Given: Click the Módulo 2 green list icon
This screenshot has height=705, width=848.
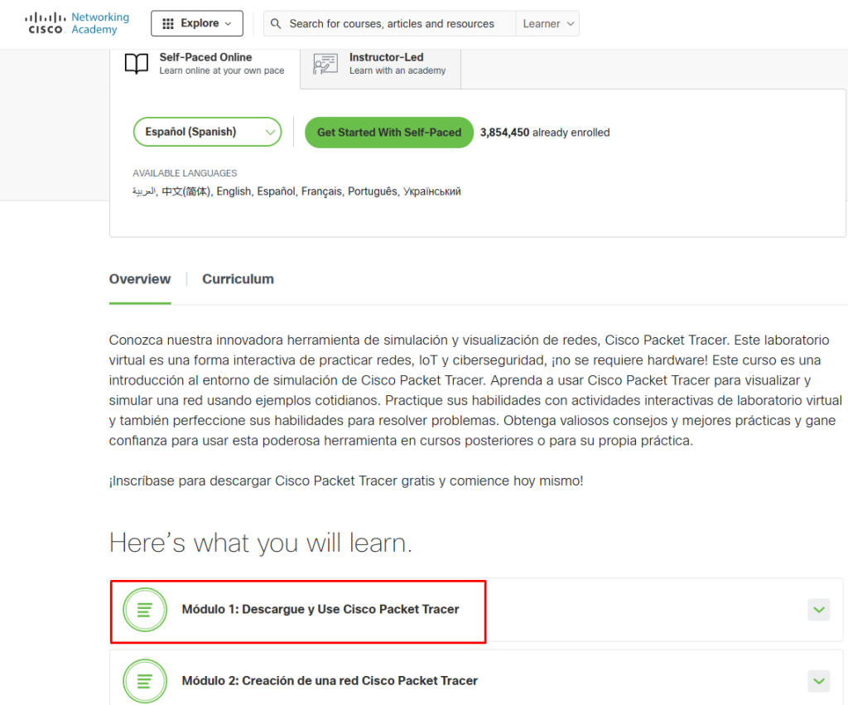Looking at the screenshot, I should click(x=145, y=681).
